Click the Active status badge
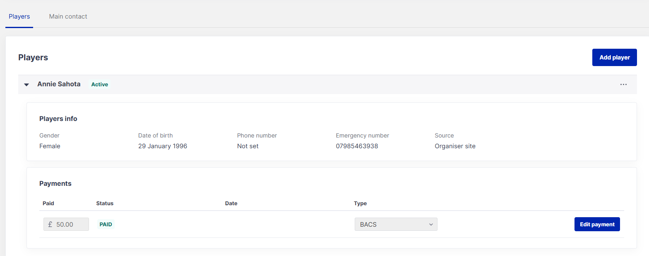649x256 pixels. 99,84
